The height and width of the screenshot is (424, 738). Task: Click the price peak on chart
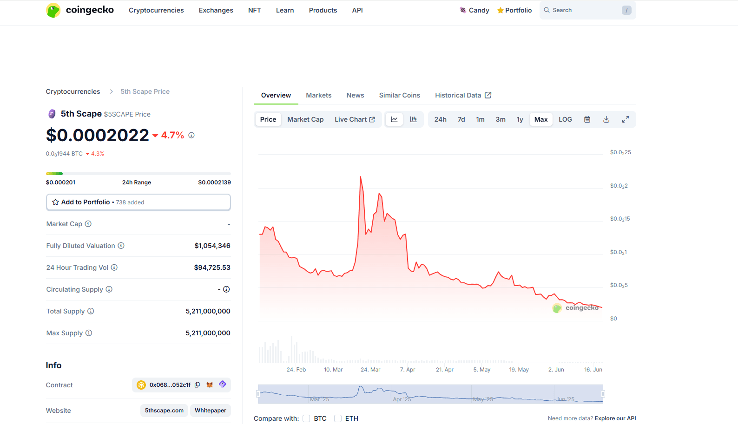[x=361, y=177]
